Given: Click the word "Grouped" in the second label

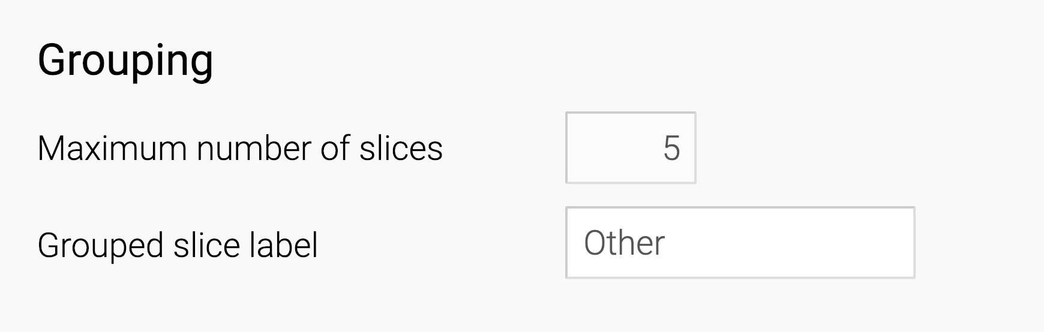Looking at the screenshot, I should 100,245.
